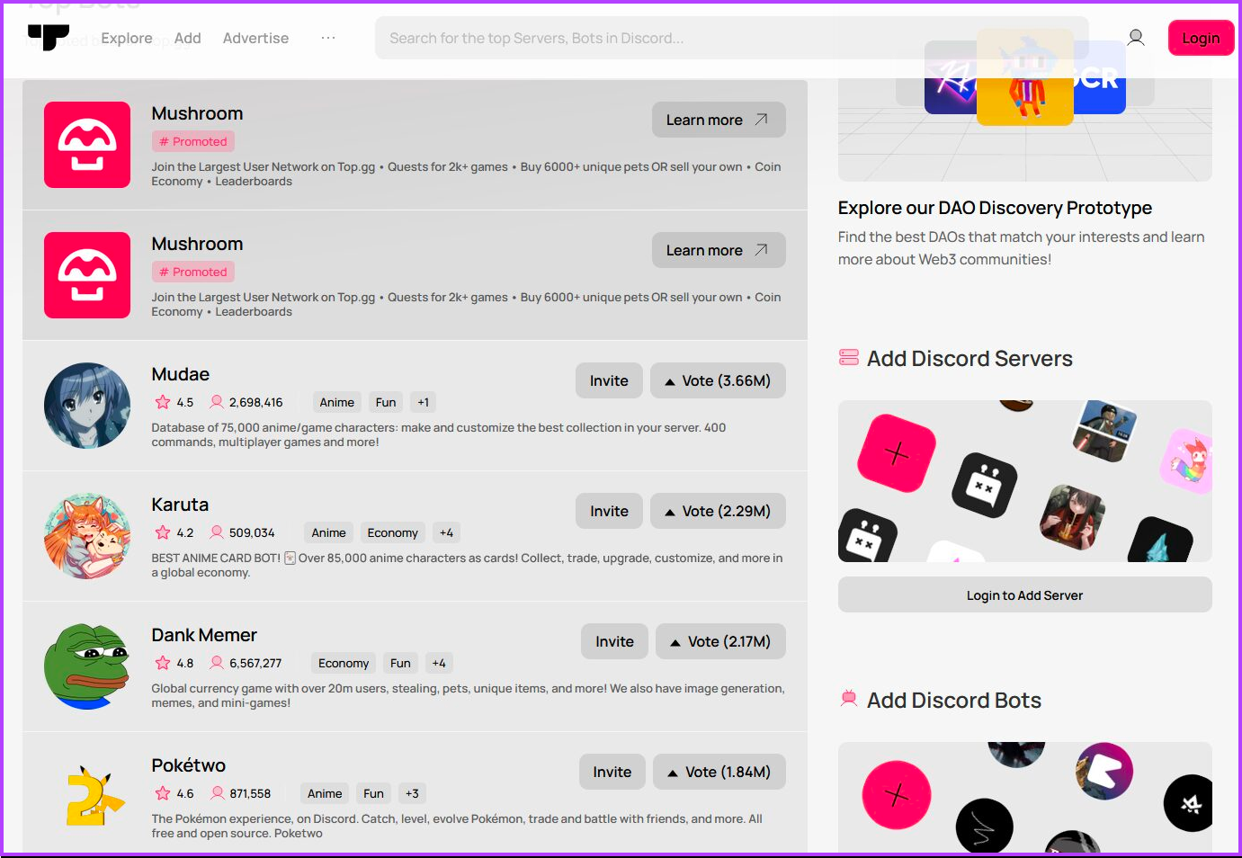
Task: Click the Promoted tag on second Mushroom
Action: [x=193, y=272]
